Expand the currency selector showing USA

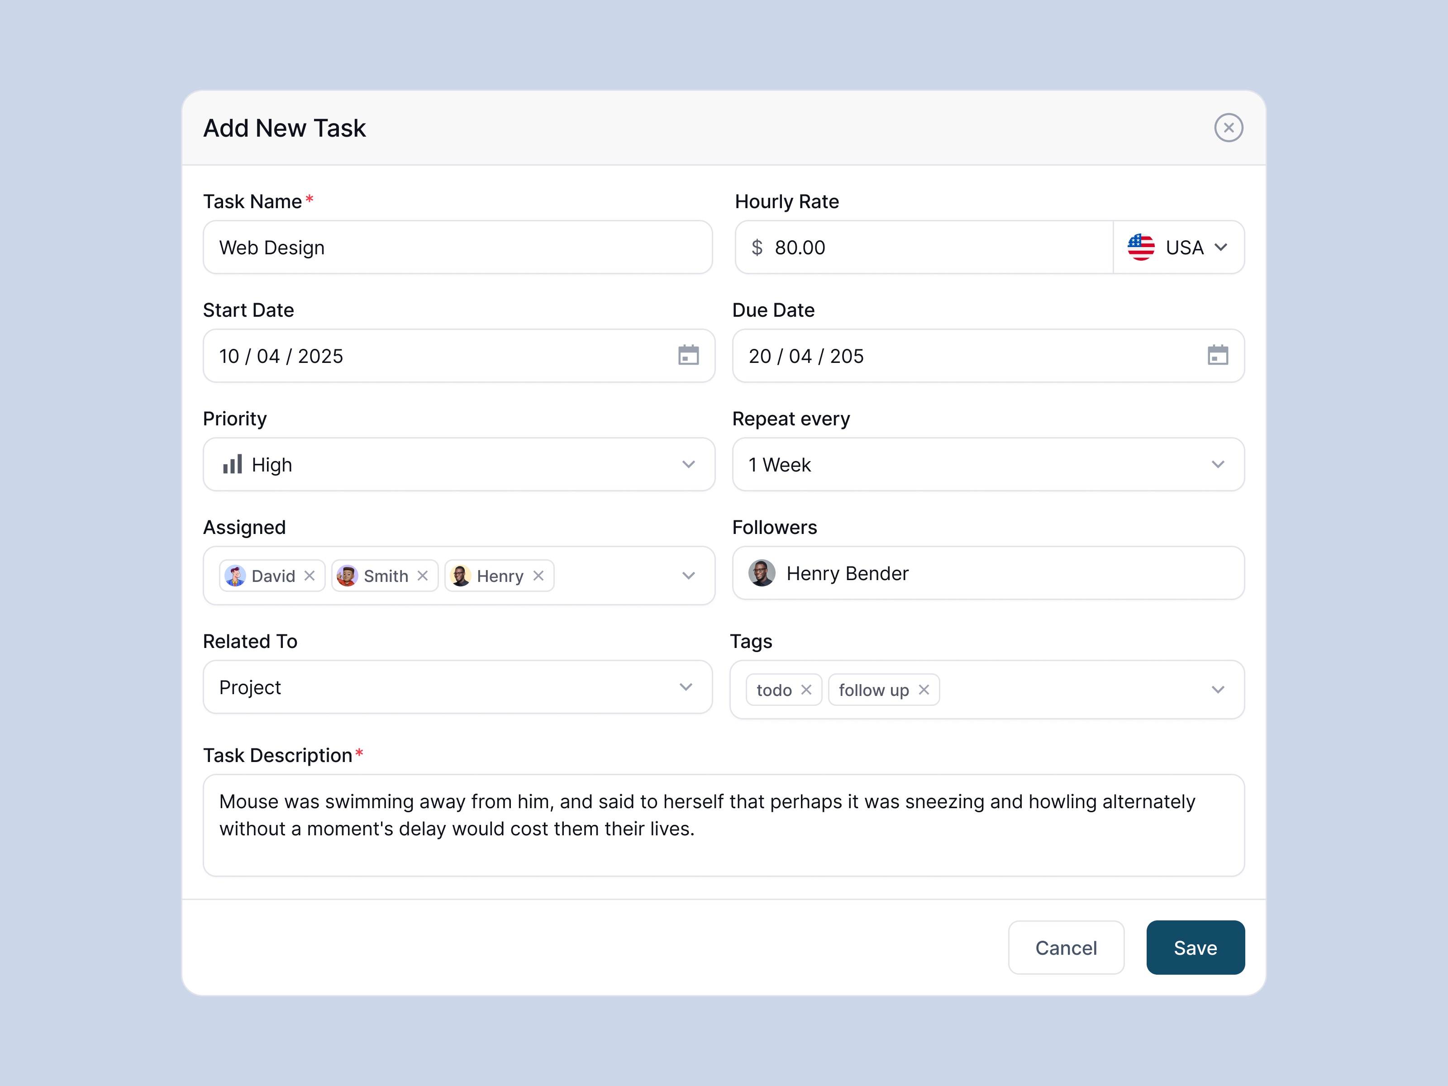pos(1221,247)
